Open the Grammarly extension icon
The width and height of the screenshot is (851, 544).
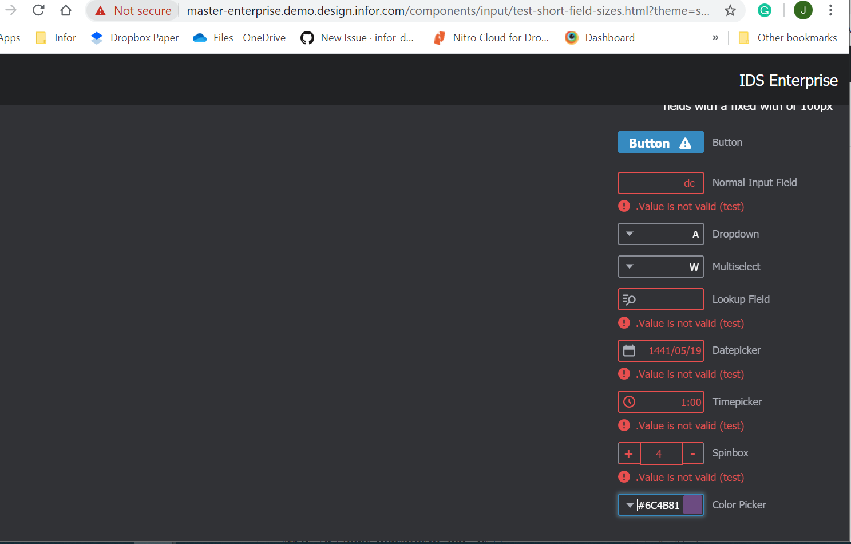[x=765, y=10]
